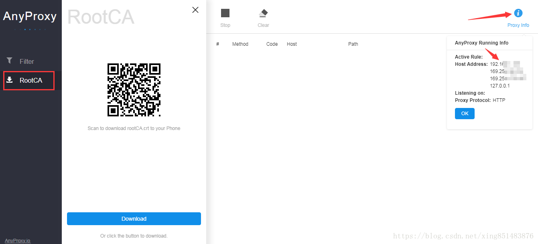Viewport: 538px width, 244px height.
Task: Click the Method column header
Action: pos(240,44)
